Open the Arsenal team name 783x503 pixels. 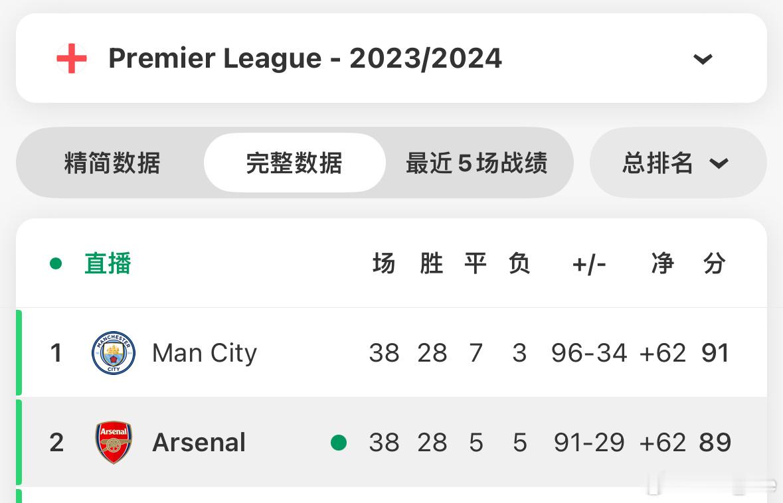click(x=199, y=442)
